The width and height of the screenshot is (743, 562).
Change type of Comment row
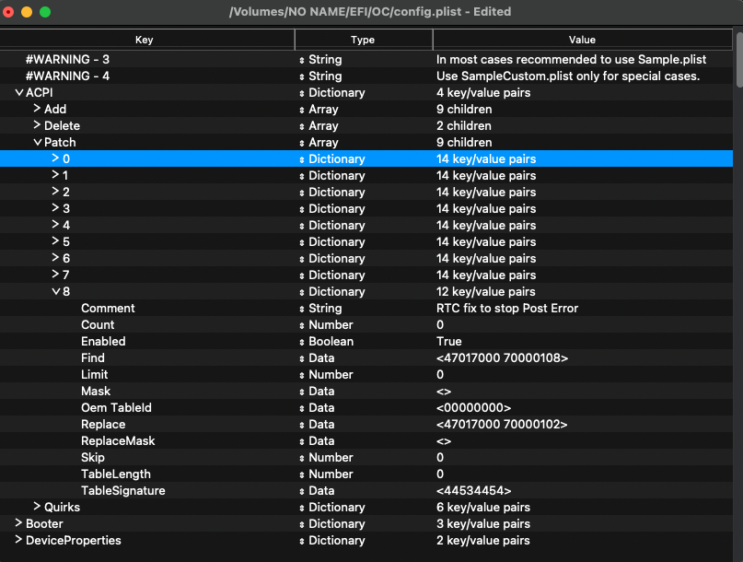point(302,309)
